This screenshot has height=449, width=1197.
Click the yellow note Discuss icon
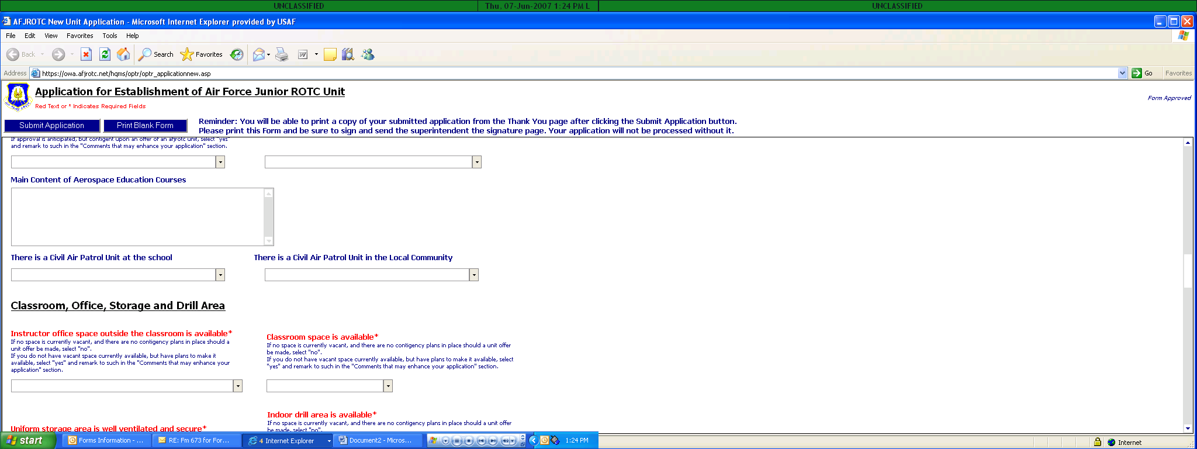click(x=330, y=54)
